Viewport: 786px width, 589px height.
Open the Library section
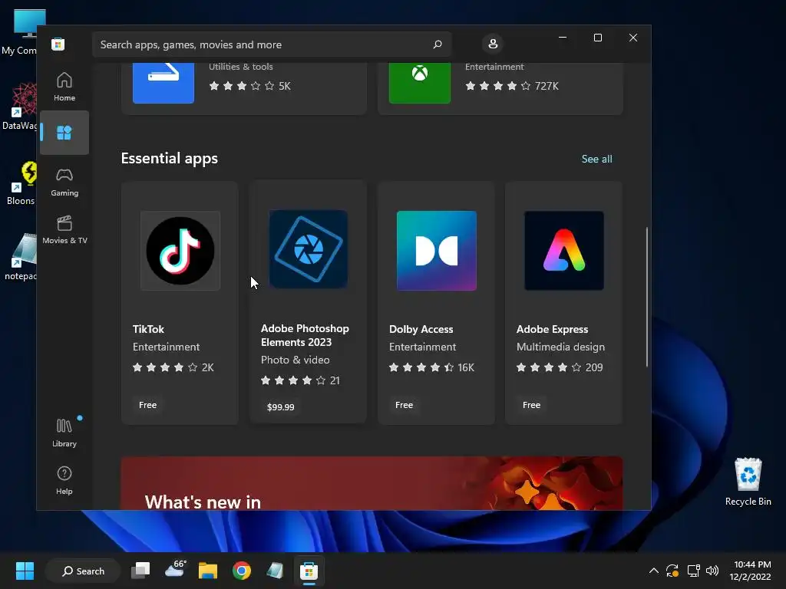click(64, 433)
